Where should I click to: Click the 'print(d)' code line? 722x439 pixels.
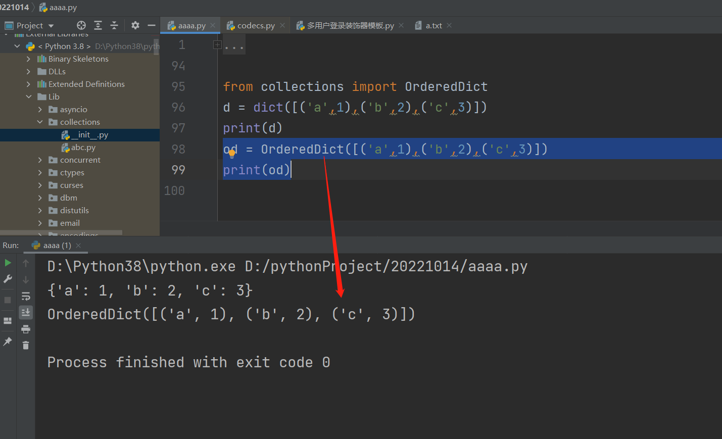click(x=253, y=128)
